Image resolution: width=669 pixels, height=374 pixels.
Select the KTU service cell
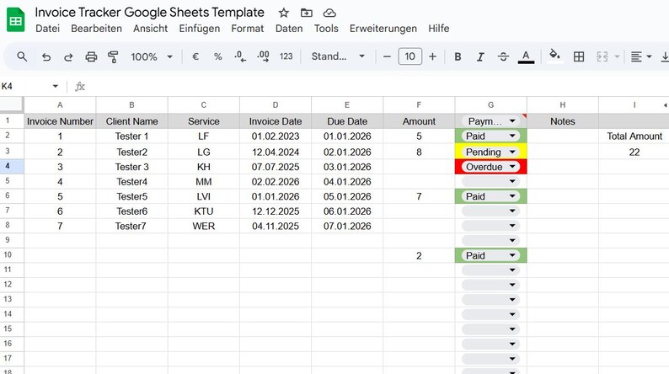coord(204,211)
